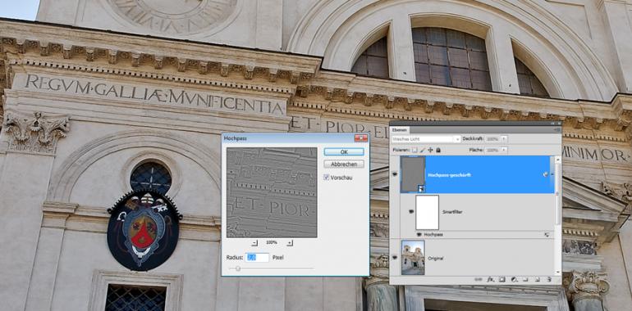Click the lock position icon
This screenshot has width=632, height=311.
pos(430,150)
